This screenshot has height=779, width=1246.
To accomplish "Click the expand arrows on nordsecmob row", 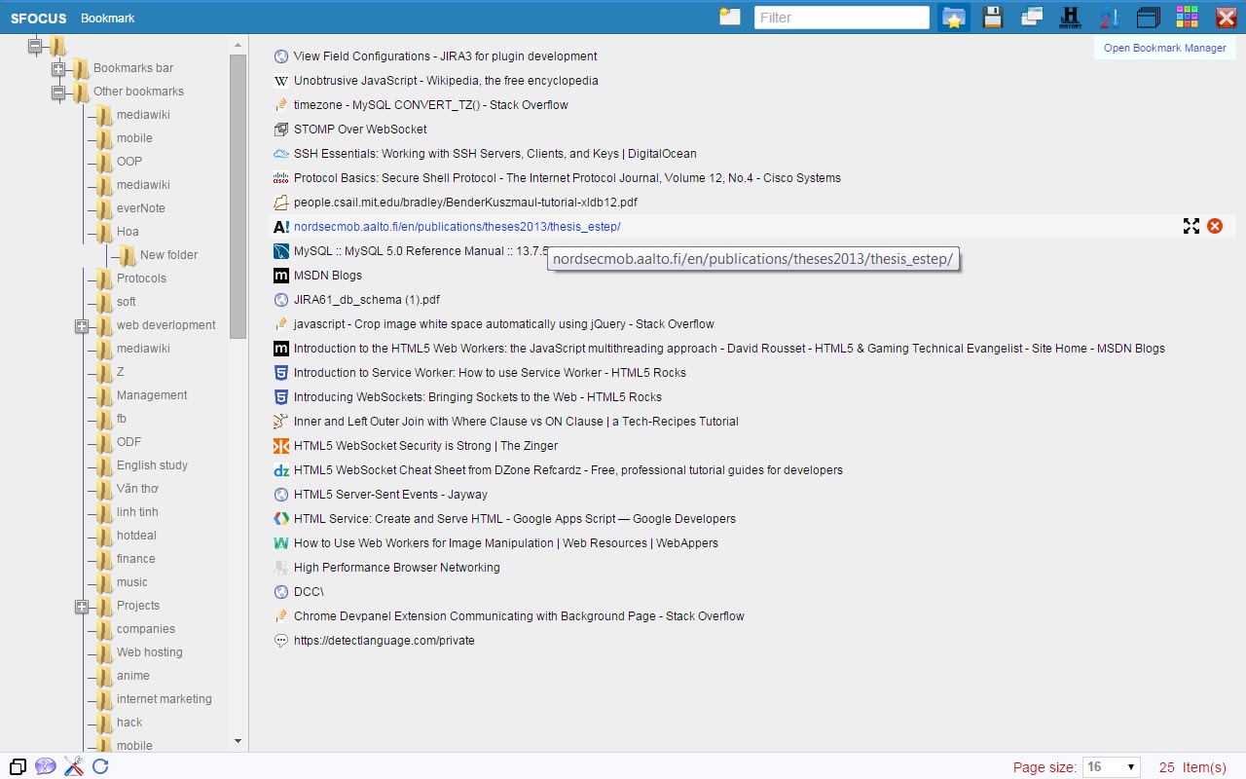I will coord(1191,226).
